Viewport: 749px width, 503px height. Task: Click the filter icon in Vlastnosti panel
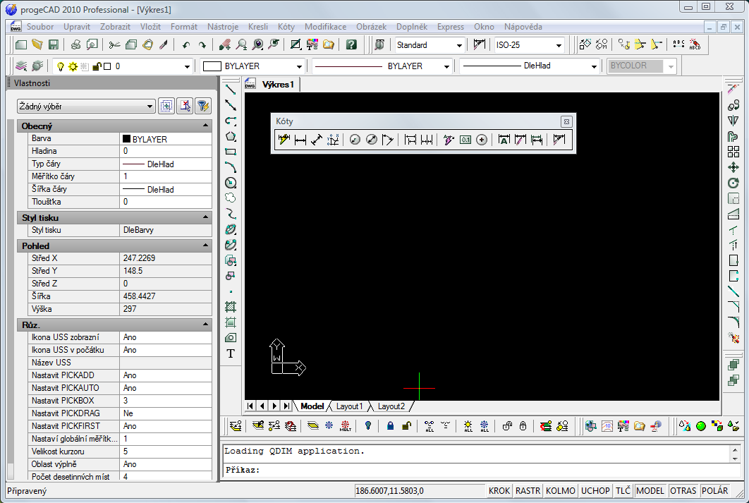click(203, 106)
